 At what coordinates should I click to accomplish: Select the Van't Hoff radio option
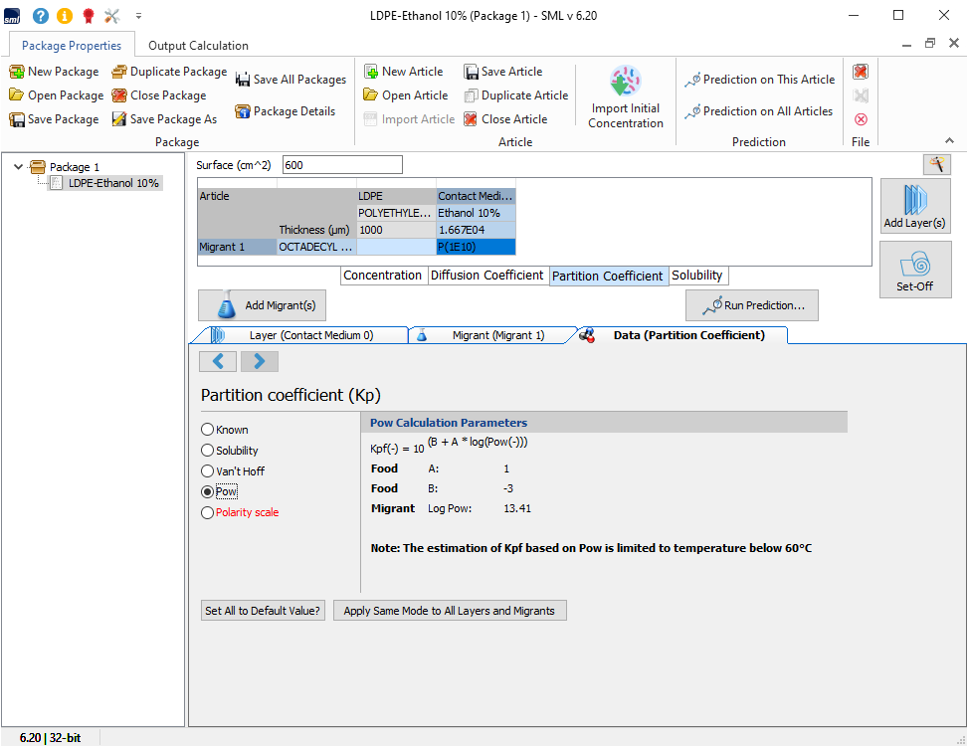pos(208,471)
